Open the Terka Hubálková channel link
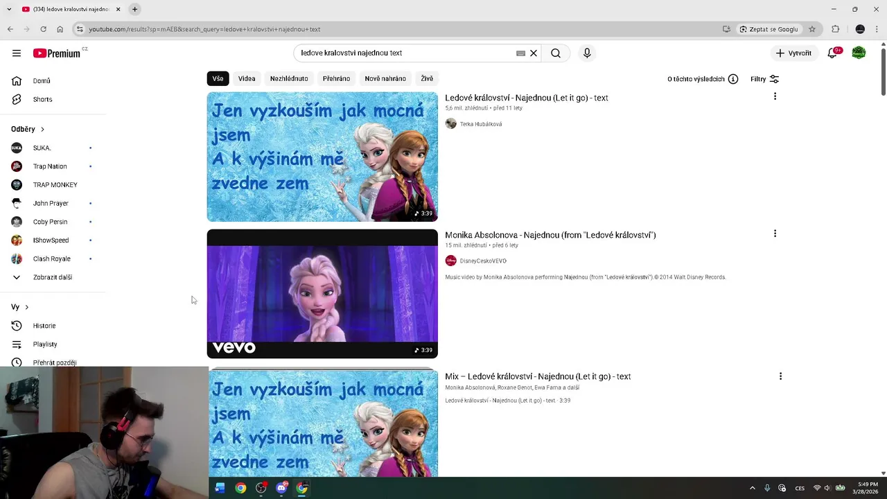The image size is (887, 499). pyautogui.click(x=481, y=124)
